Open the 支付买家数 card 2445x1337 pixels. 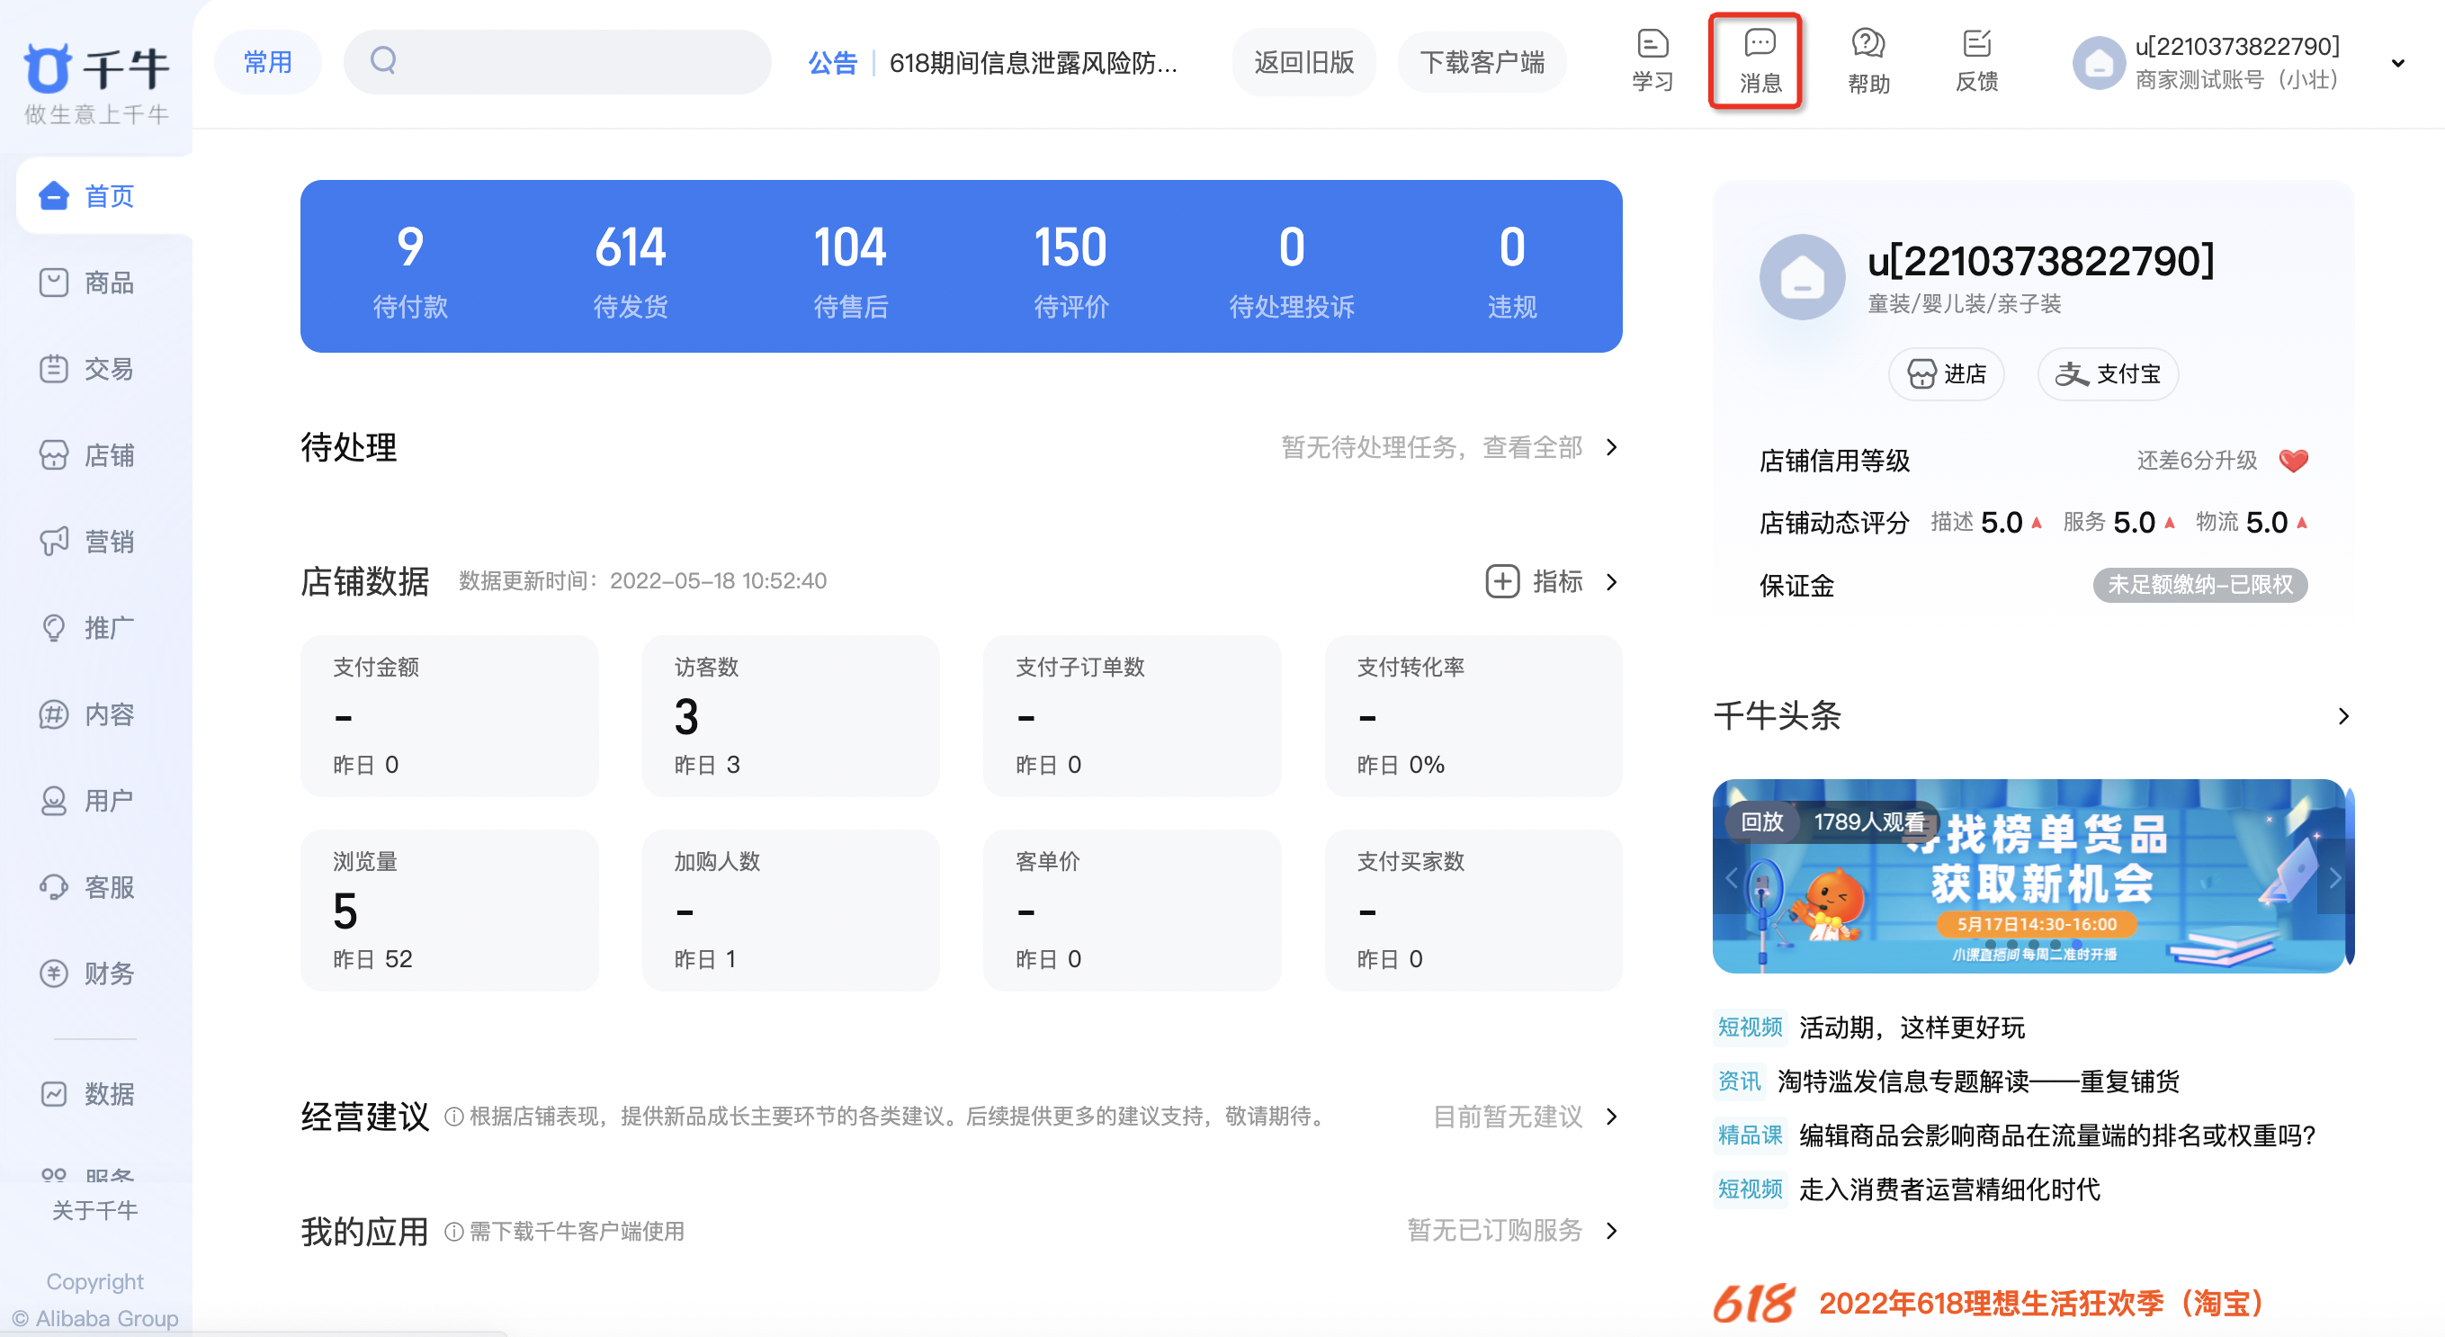1474,910
